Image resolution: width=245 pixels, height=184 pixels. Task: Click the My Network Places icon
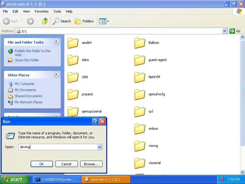10,102
